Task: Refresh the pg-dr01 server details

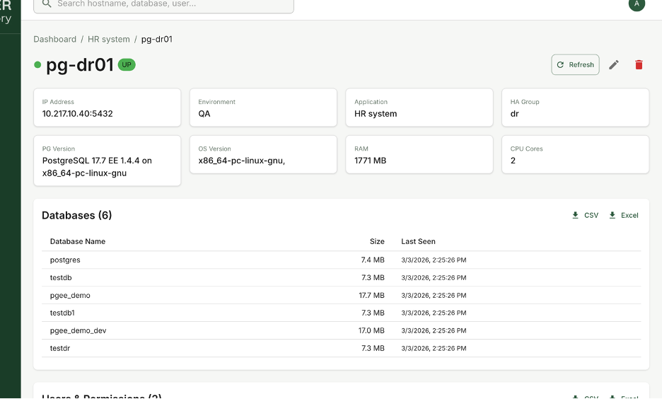Action: (x=575, y=64)
